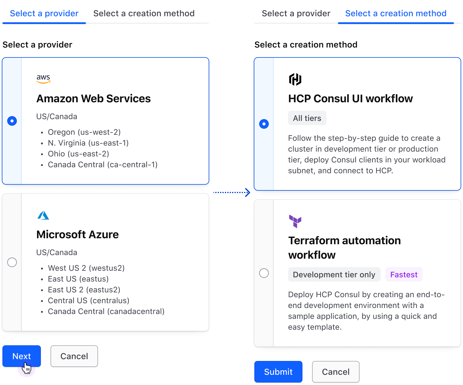The height and width of the screenshot is (385, 463).
Task: Open the right 'Select a provider' tab
Action: tap(296, 14)
